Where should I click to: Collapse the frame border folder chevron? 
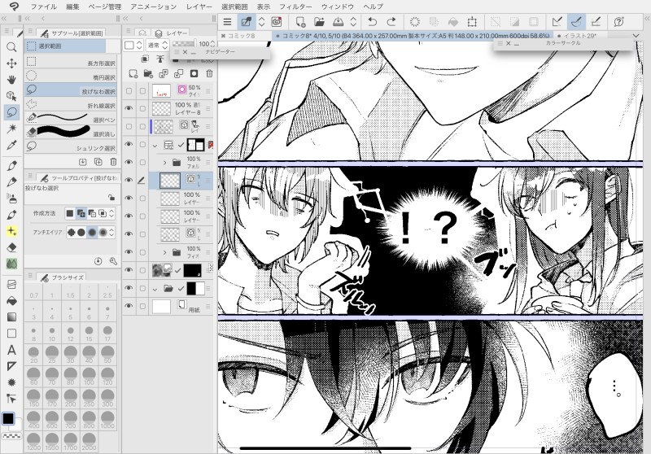(x=155, y=146)
